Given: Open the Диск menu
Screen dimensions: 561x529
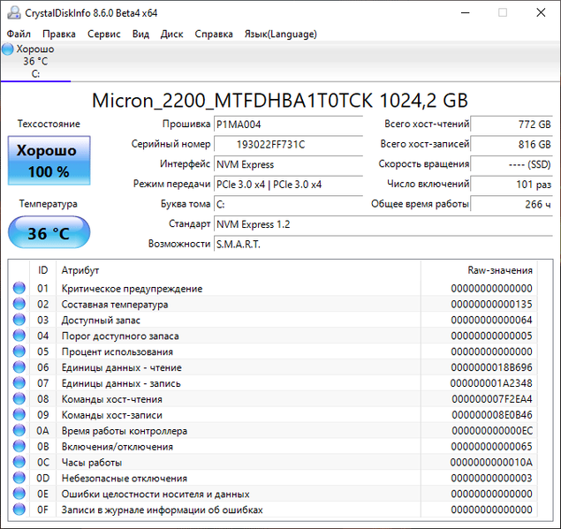Looking at the screenshot, I should [x=172, y=34].
